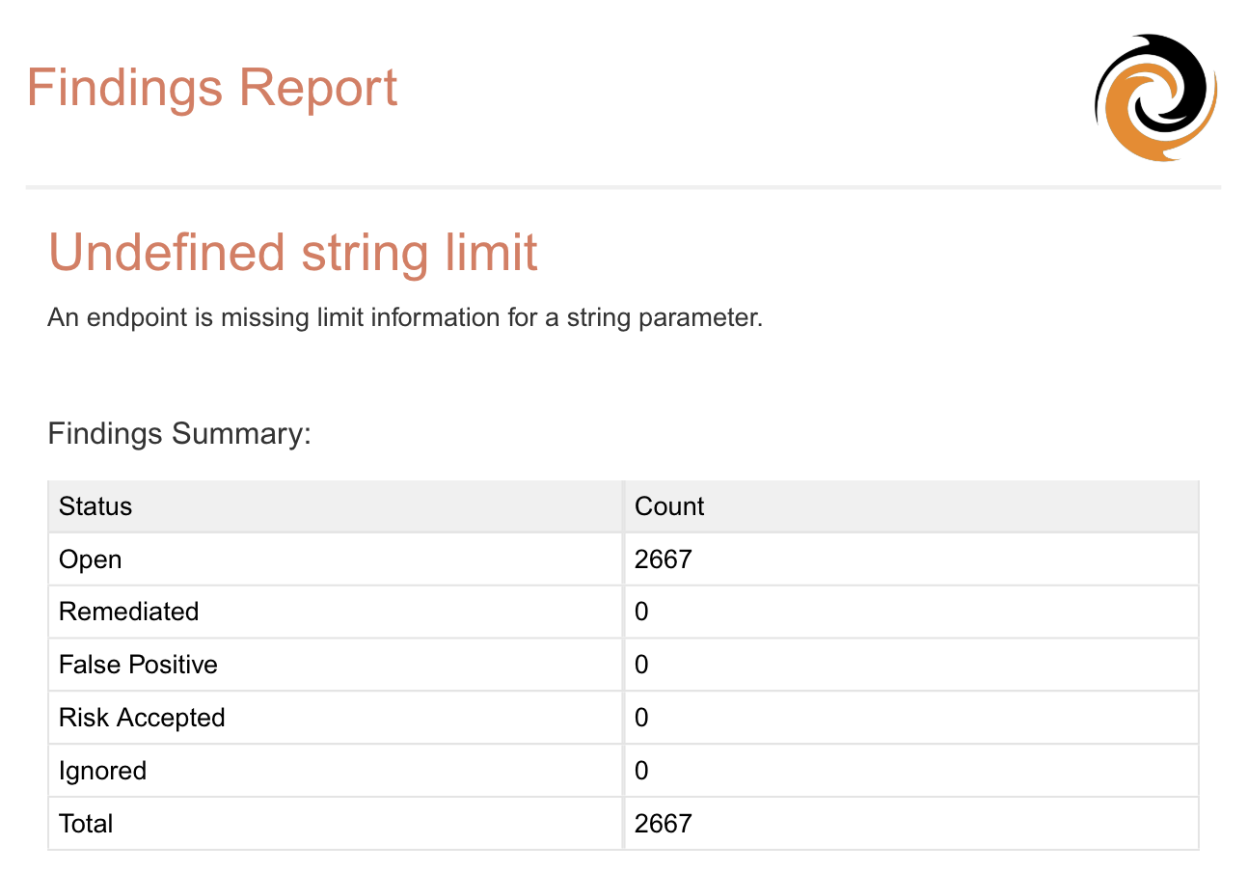This screenshot has width=1248, height=872.
Task: Select the False Positive status cell
Action: [138, 666]
